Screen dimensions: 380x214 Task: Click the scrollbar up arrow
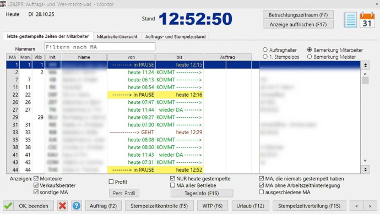365,74
